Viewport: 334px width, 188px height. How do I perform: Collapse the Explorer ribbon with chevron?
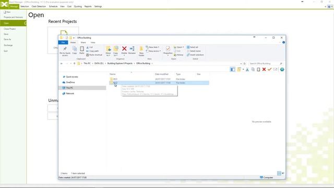click(x=280, y=42)
